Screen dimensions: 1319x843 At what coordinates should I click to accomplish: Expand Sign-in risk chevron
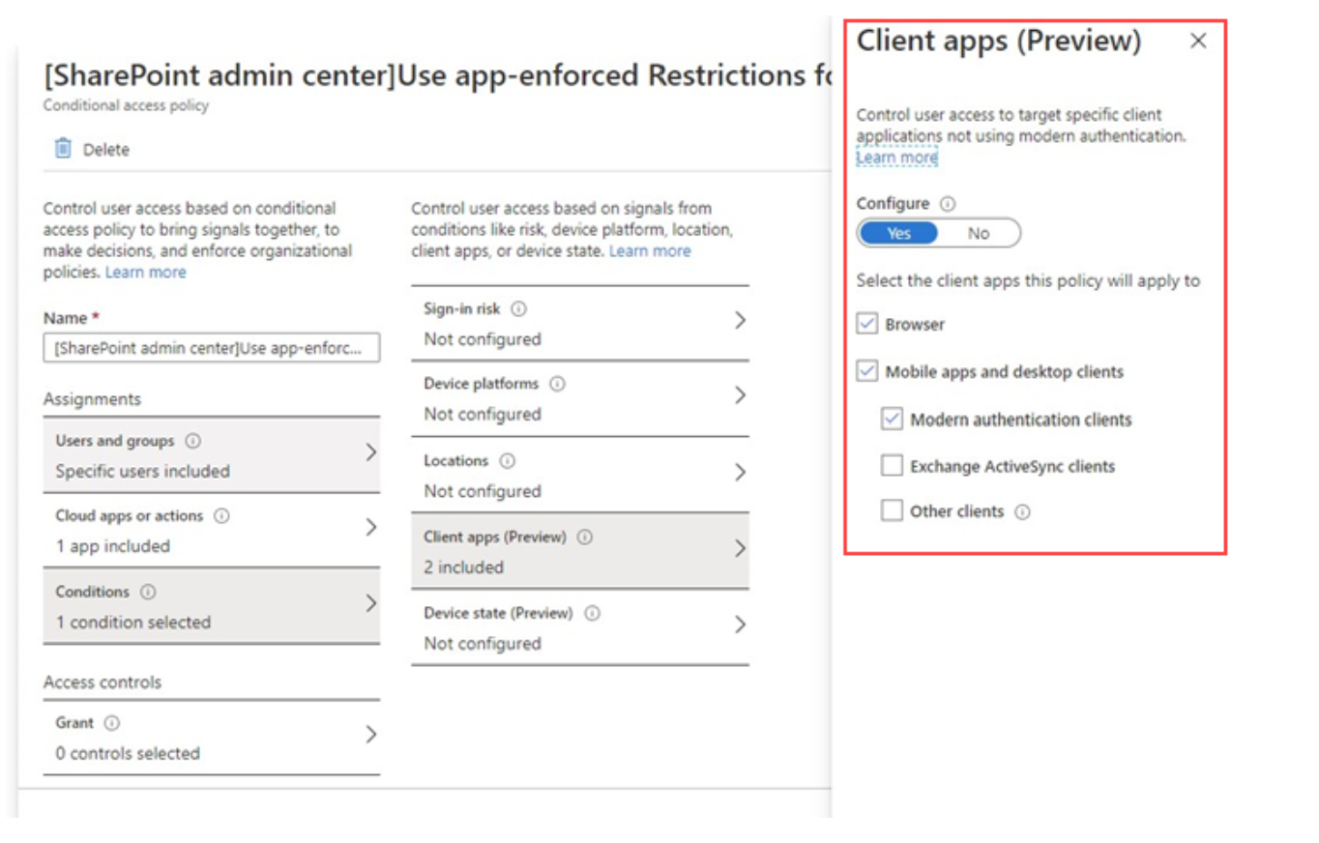click(740, 321)
